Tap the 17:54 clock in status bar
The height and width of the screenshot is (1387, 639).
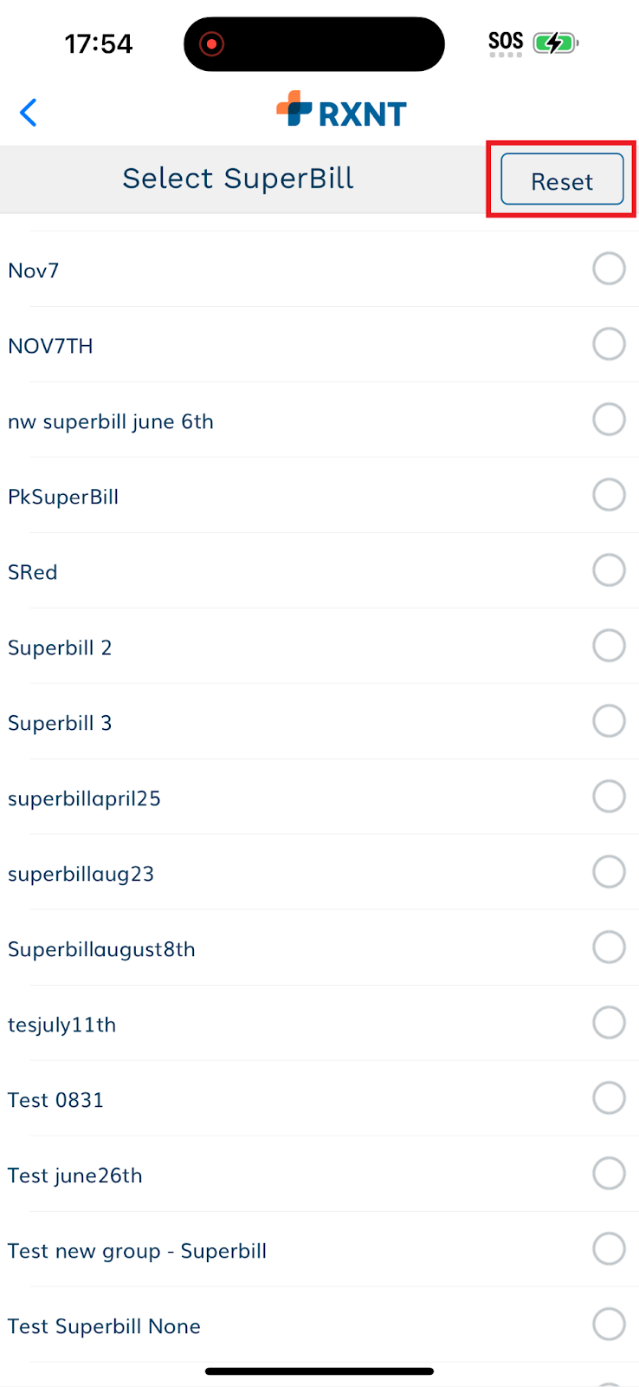point(99,43)
